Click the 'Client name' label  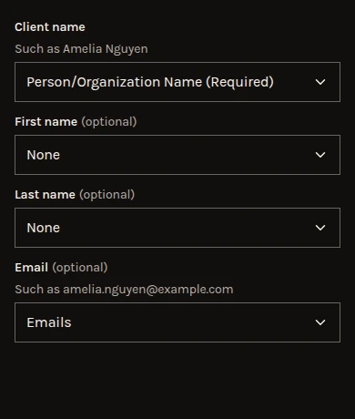(50, 27)
